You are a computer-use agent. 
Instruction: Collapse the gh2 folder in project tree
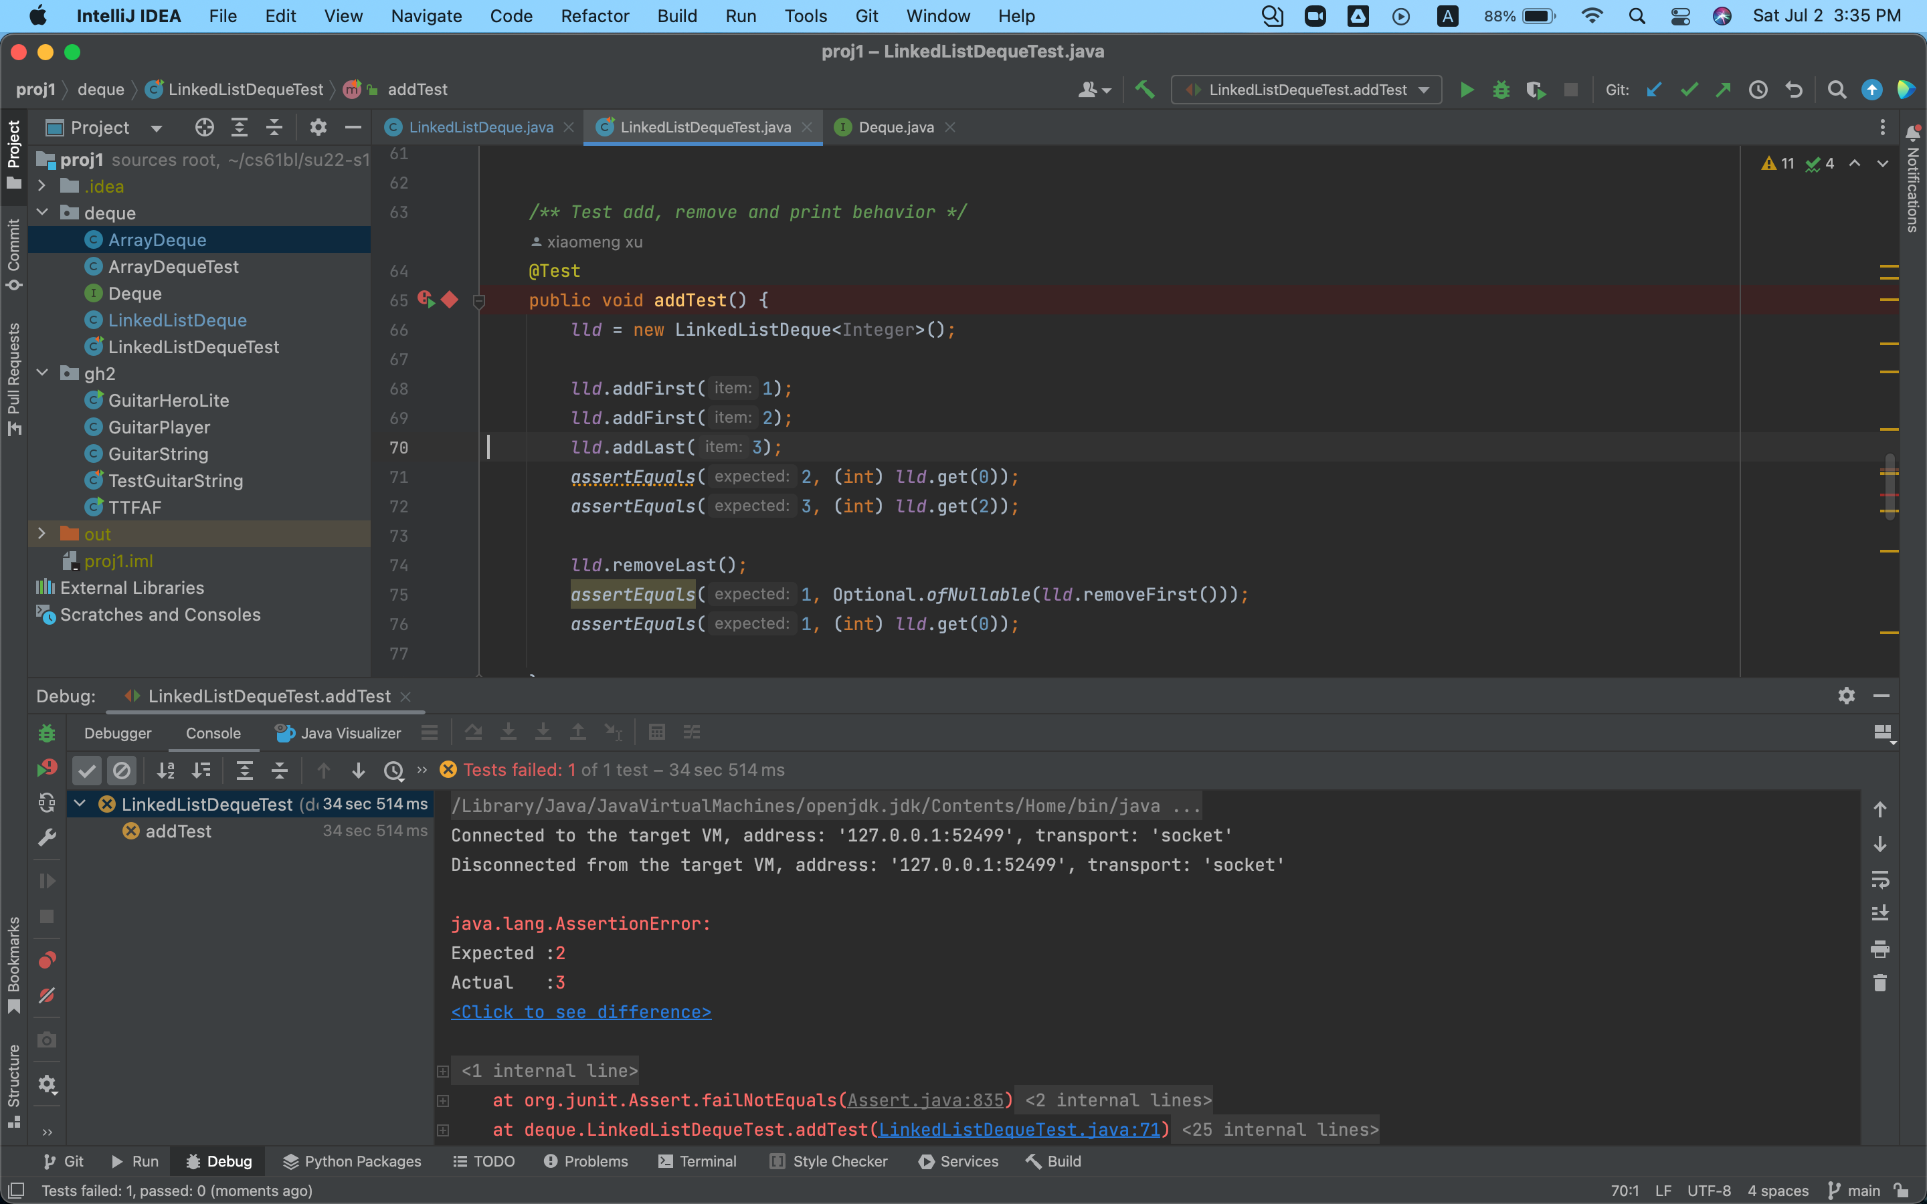coord(42,373)
